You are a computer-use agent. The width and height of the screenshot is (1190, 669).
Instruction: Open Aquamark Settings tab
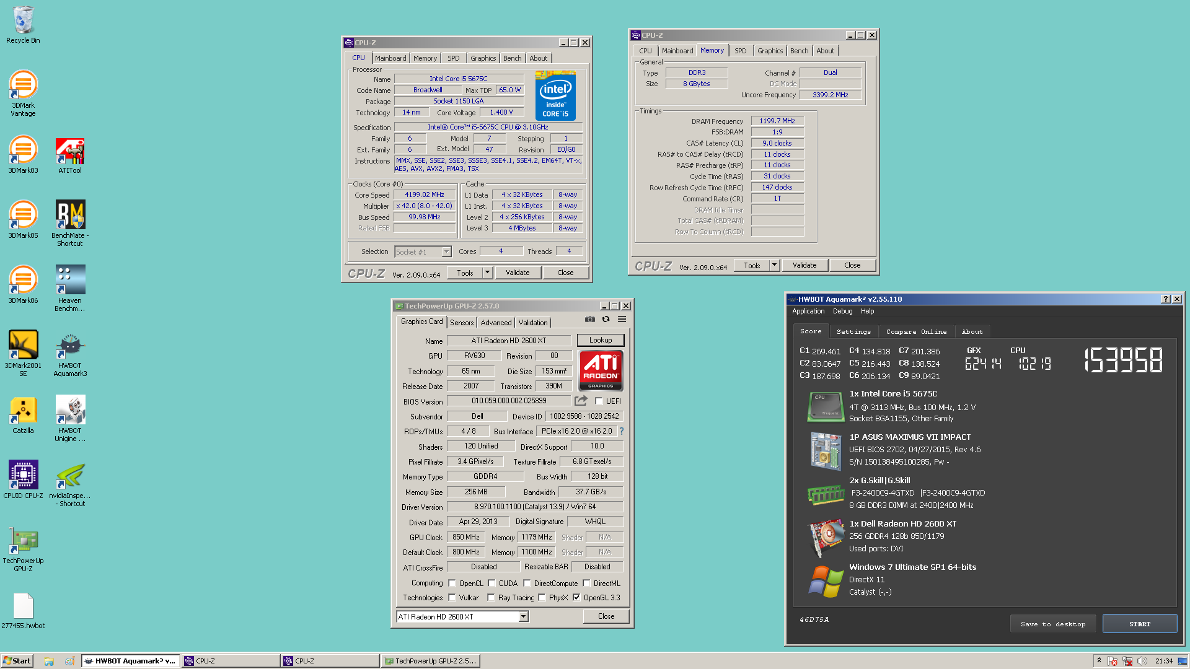[853, 332]
